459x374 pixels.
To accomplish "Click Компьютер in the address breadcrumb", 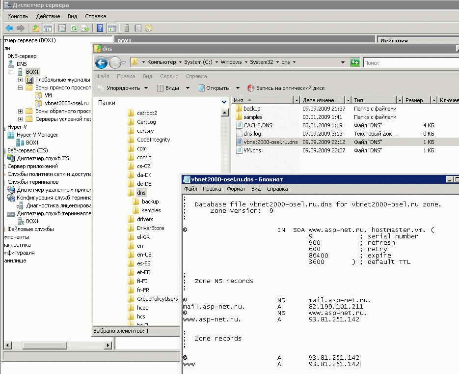I will tap(162, 62).
